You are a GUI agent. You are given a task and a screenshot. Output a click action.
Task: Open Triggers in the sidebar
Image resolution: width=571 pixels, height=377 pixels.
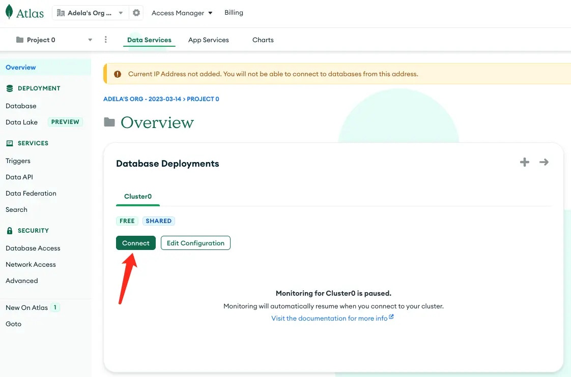(18, 161)
